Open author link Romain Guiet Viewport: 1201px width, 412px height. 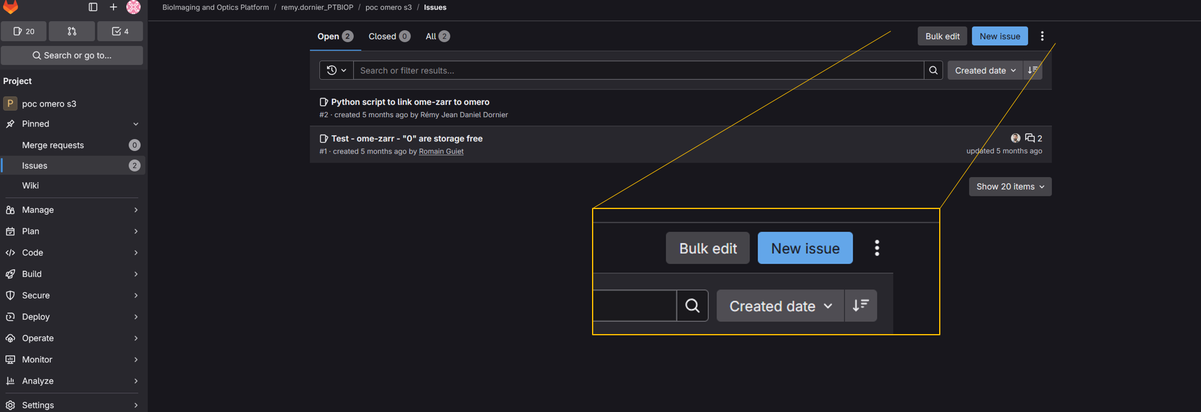pyautogui.click(x=441, y=152)
